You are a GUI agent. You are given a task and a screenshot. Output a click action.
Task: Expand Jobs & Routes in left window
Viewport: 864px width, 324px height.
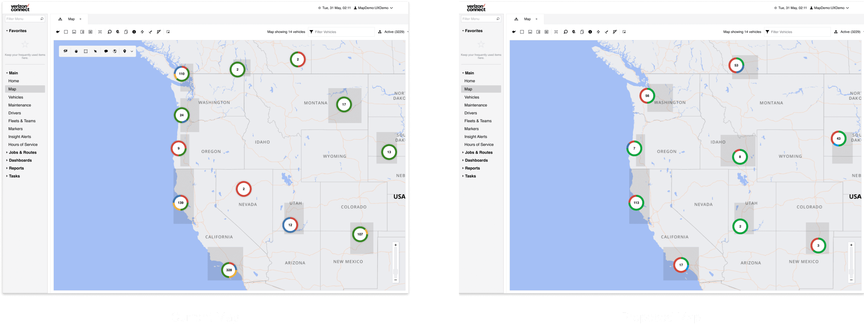[x=7, y=153]
